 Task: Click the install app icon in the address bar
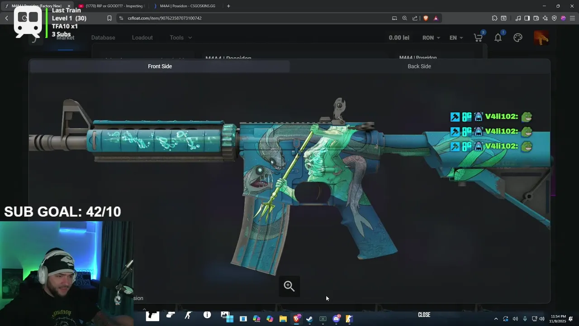click(x=394, y=18)
